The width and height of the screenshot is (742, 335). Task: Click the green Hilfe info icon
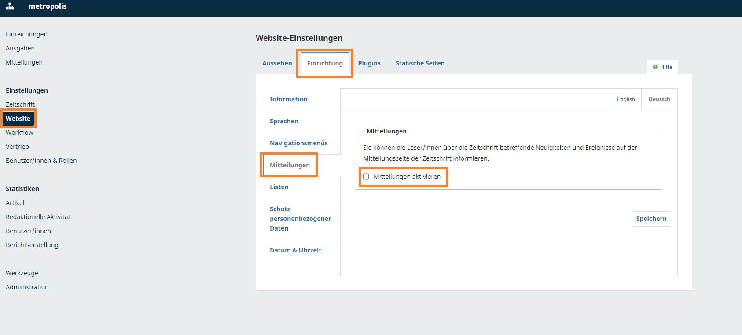(655, 67)
